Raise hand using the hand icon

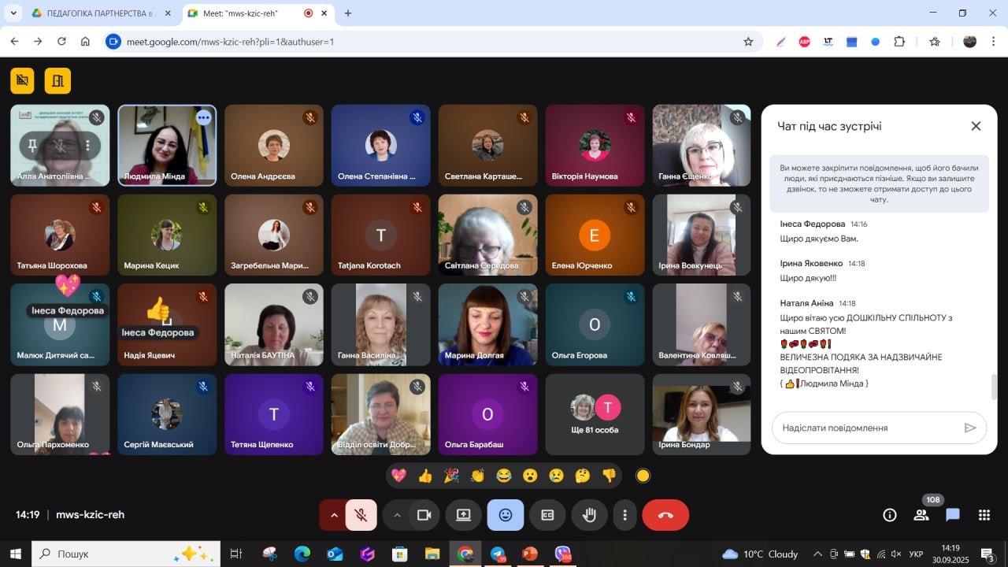(589, 515)
